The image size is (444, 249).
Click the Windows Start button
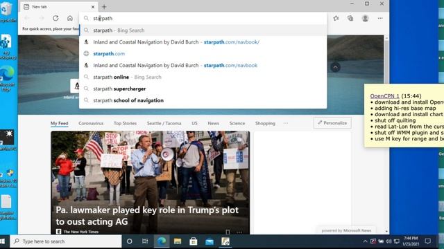click(x=3, y=241)
